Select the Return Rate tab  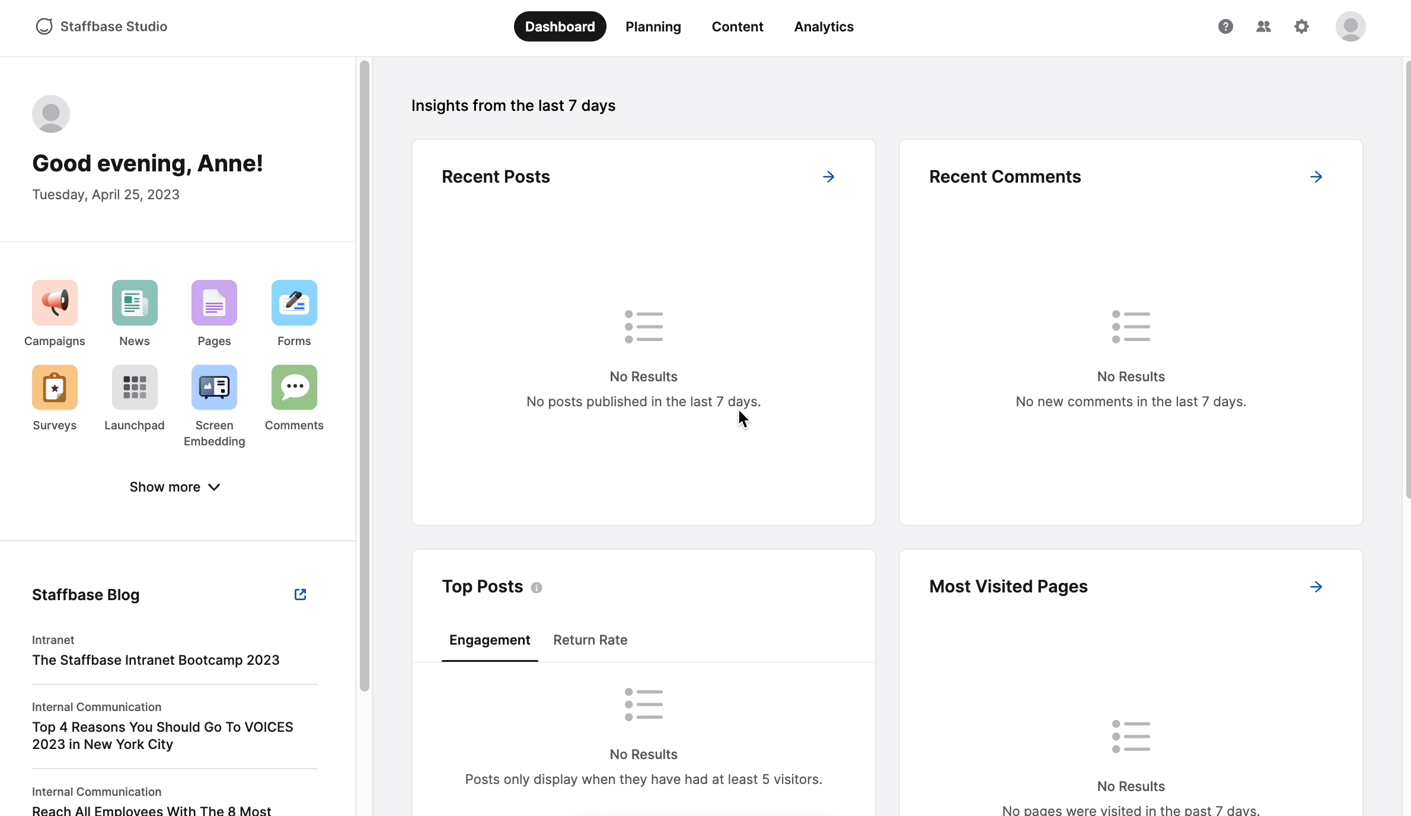pos(590,640)
